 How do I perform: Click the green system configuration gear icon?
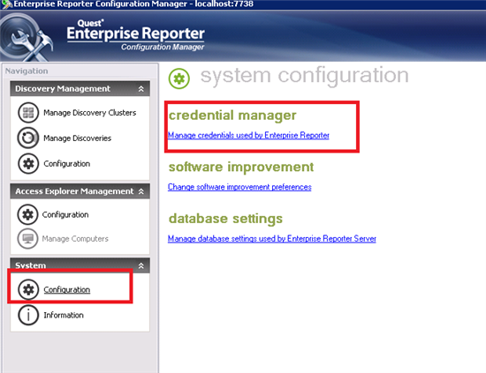tap(179, 78)
